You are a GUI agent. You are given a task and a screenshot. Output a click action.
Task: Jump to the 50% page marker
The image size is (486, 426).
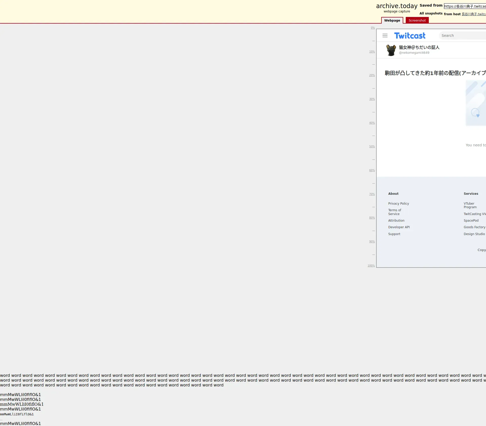click(x=372, y=147)
